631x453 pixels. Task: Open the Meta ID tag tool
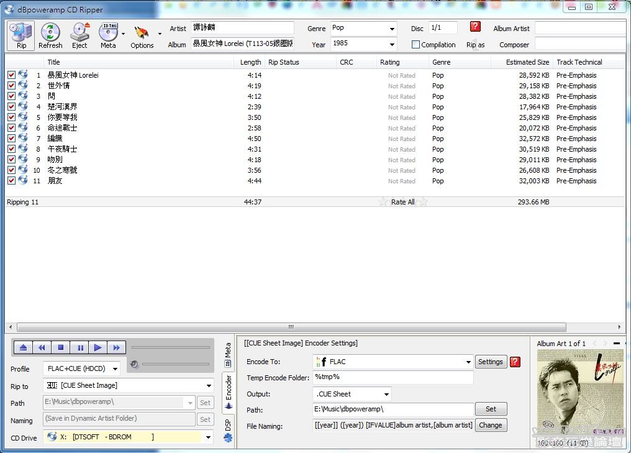pos(108,36)
